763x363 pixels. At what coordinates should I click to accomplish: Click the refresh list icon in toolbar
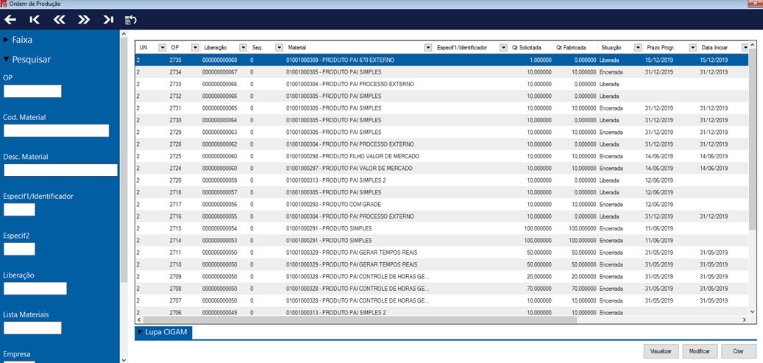pos(130,20)
